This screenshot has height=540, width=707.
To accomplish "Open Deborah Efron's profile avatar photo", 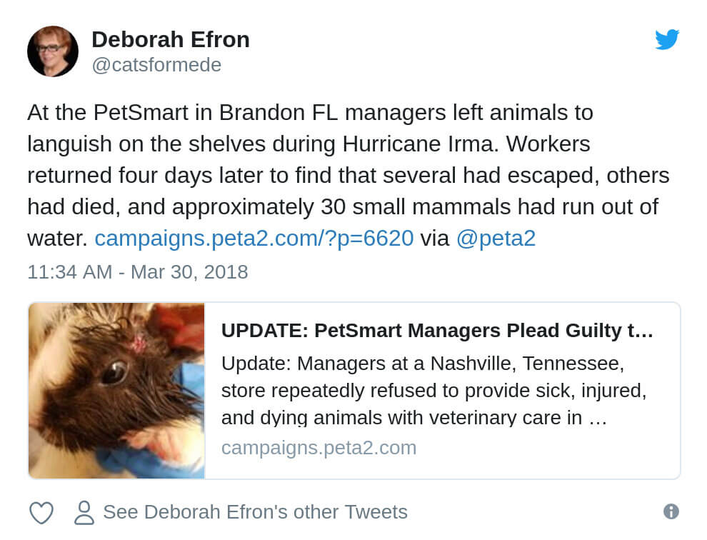I will pyautogui.click(x=53, y=51).
